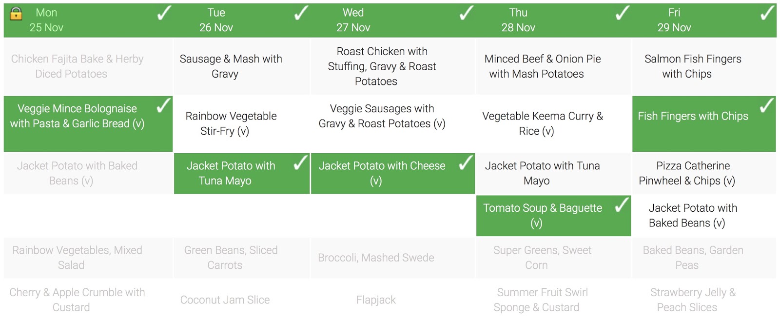780x322 pixels.
Task: Click checkmark on Veggie Mince Bolognaise meal
Action: [163, 106]
